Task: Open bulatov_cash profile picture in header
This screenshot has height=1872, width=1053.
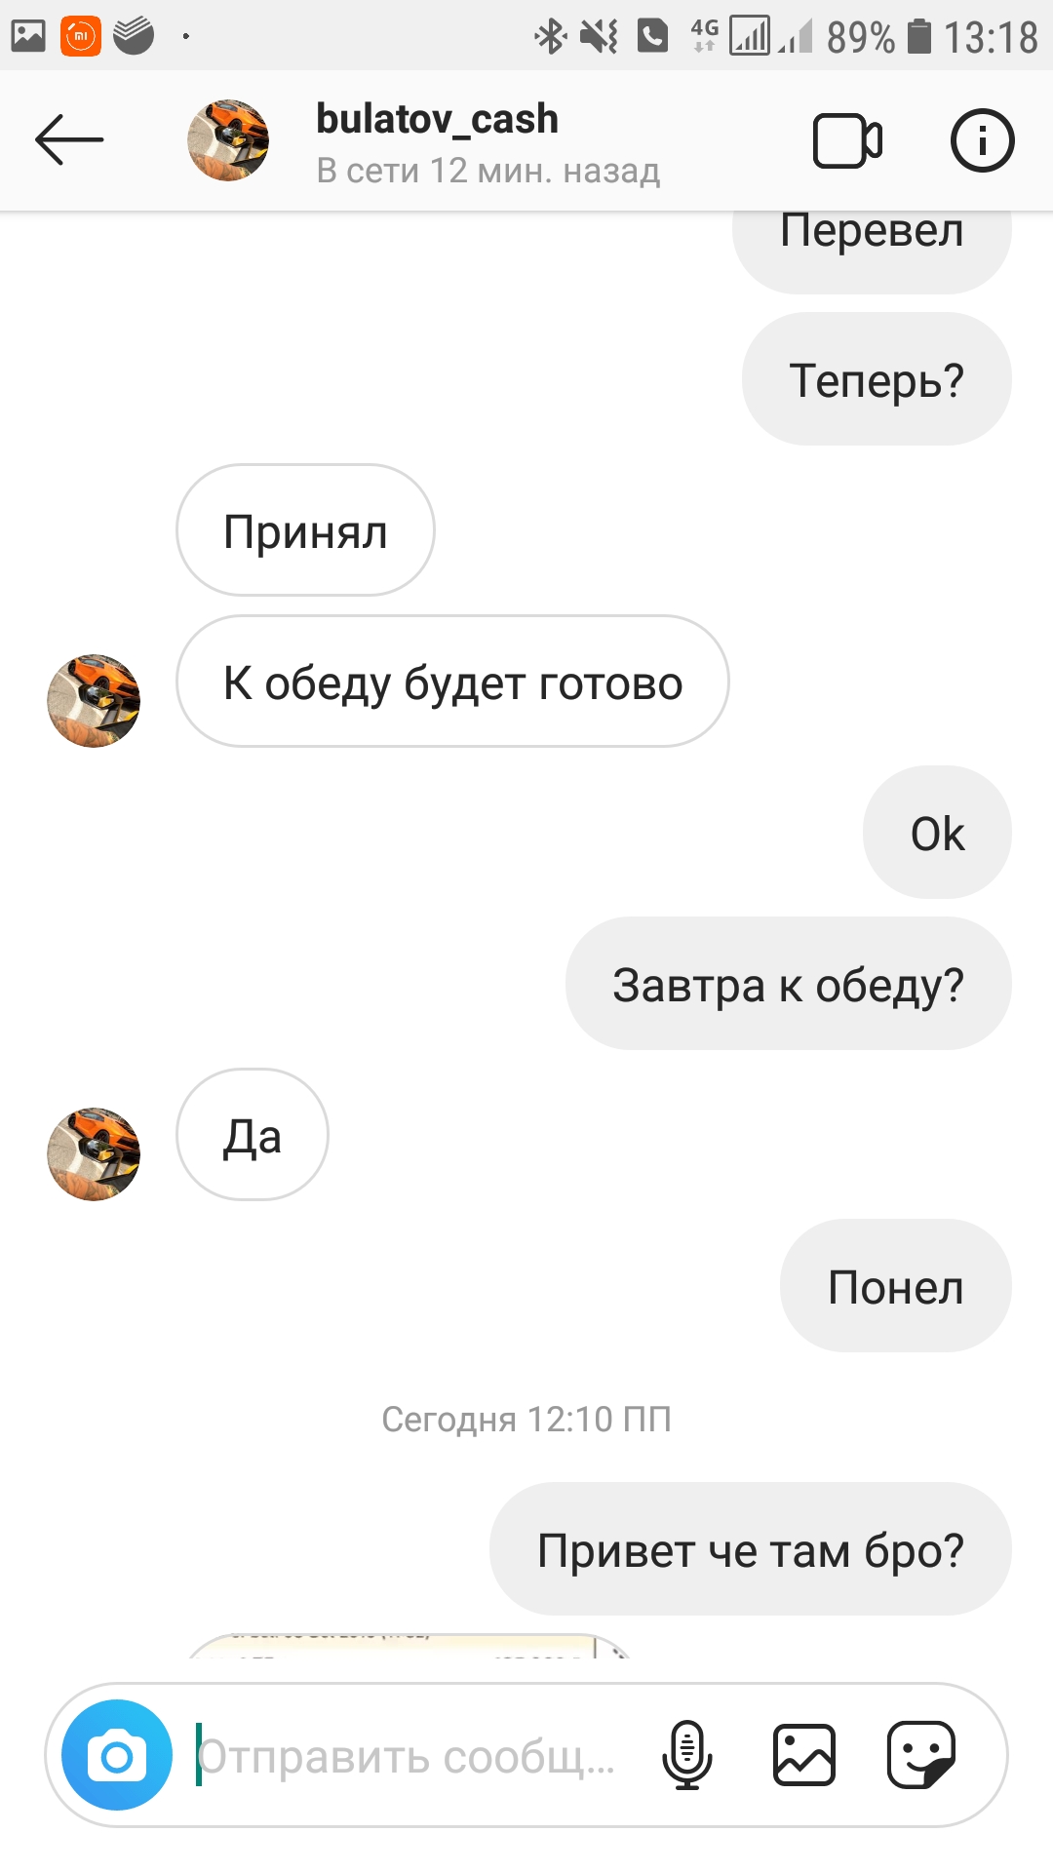Action: point(228,140)
